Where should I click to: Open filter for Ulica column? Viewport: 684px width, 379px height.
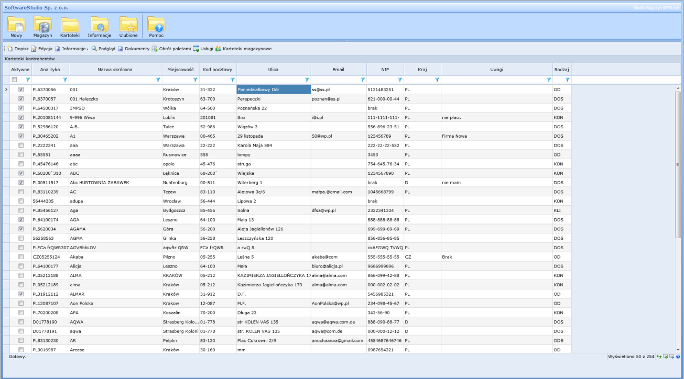(x=307, y=80)
